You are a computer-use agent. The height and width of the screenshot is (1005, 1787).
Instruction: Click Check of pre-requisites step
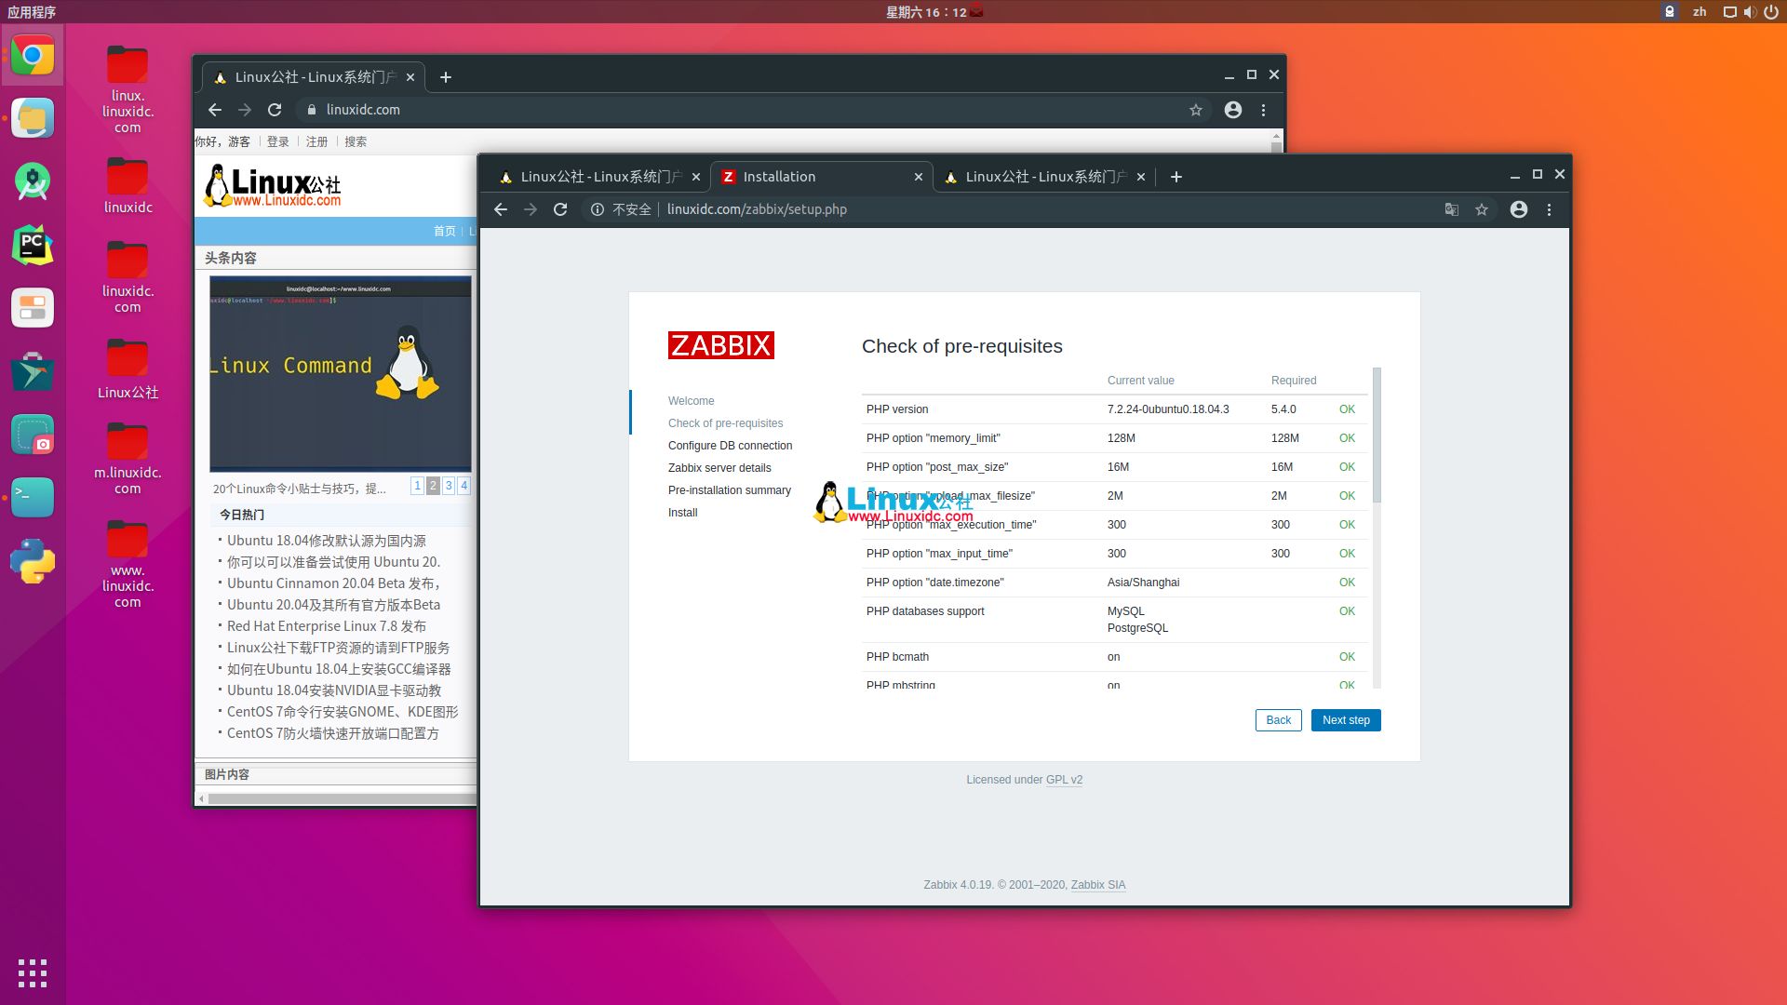click(726, 423)
